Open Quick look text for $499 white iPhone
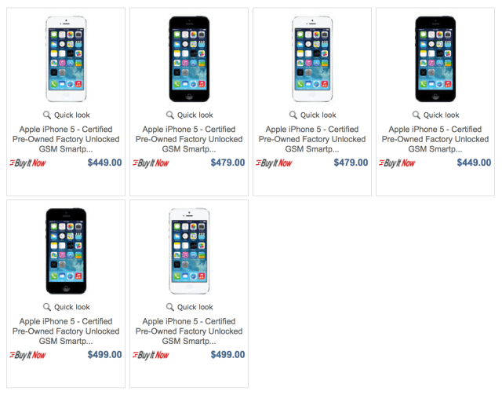The image size is (502, 395). tap(195, 307)
